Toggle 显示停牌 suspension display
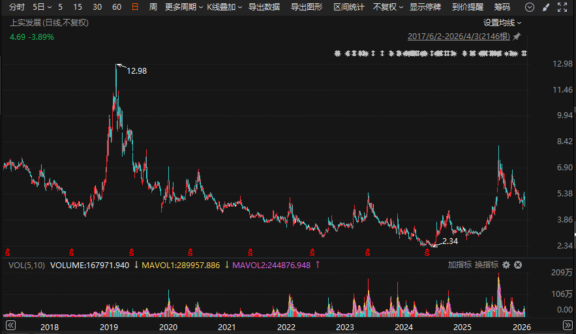The image size is (576, 334). pyautogui.click(x=425, y=7)
